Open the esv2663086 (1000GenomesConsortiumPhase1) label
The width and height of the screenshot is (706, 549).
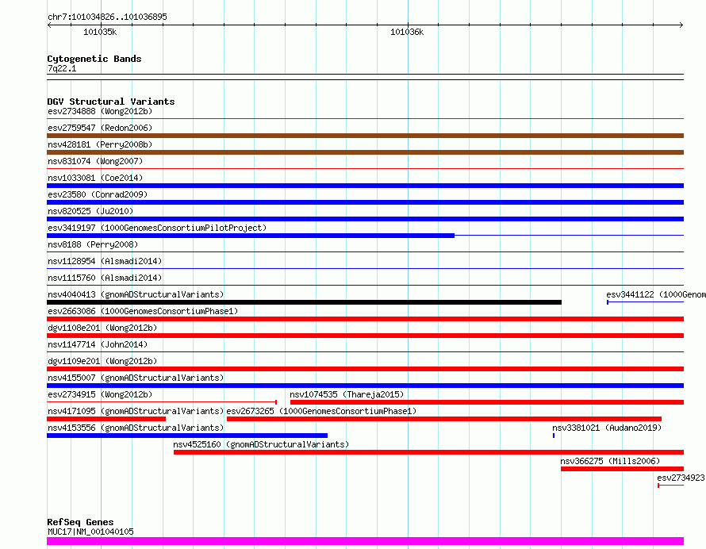[143, 311]
